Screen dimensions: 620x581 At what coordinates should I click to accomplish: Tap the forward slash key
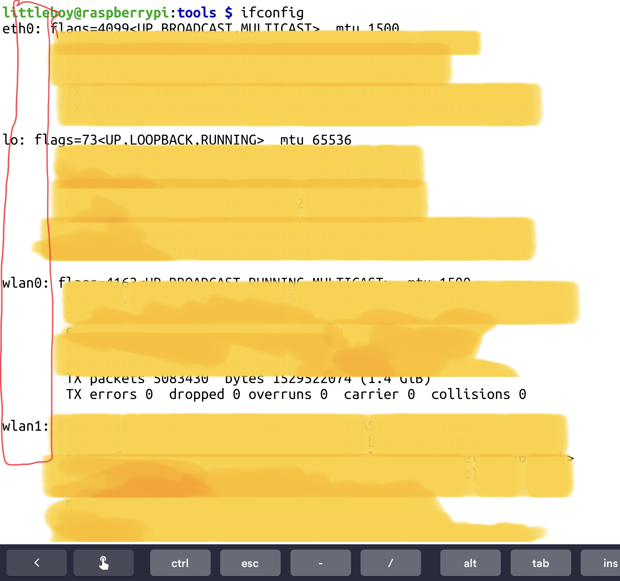[390, 563]
